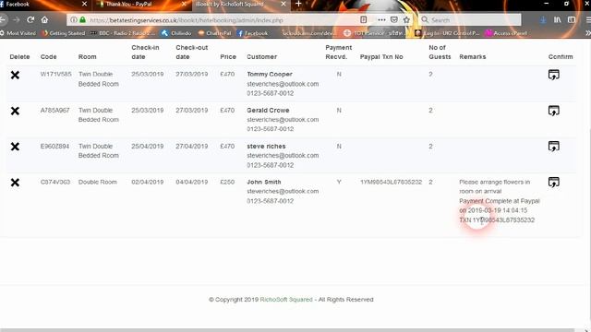Image resolution: width=591 pixels, height=332 pixels.
Task: Open the UK2 Control Panel login bookmark
Action: click(447, 33)
